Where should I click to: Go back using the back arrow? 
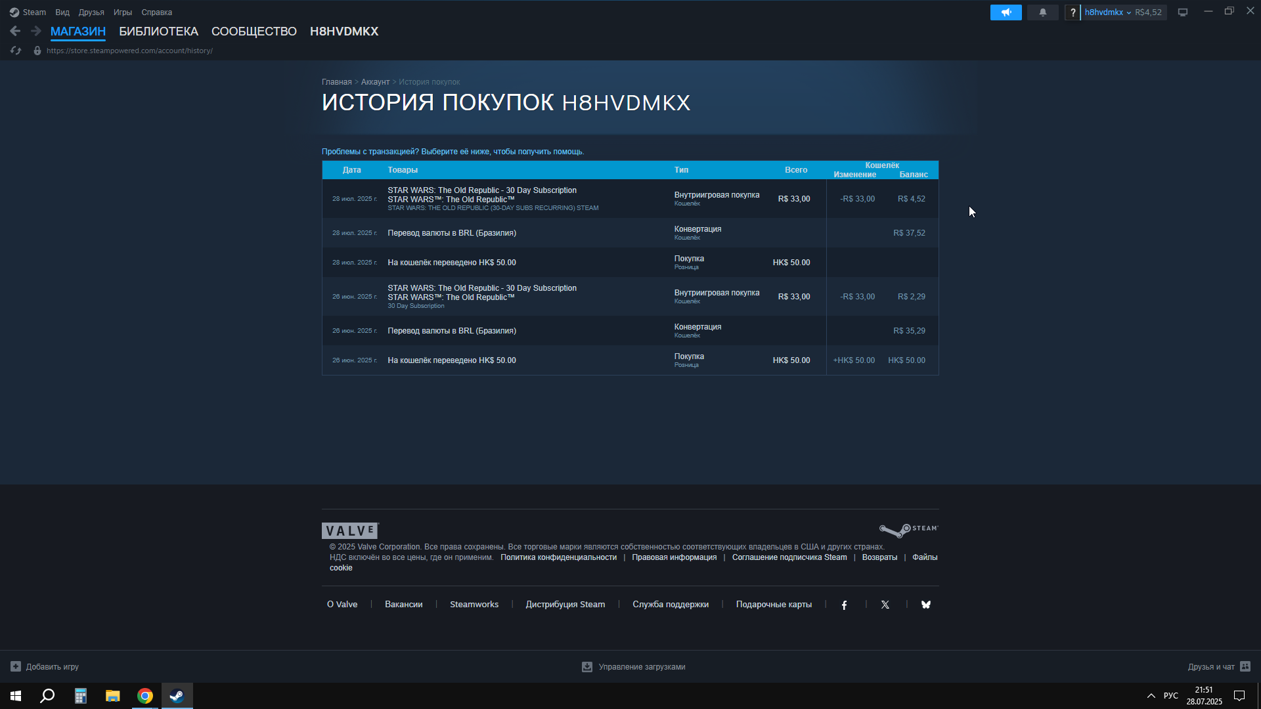point(15,31)
